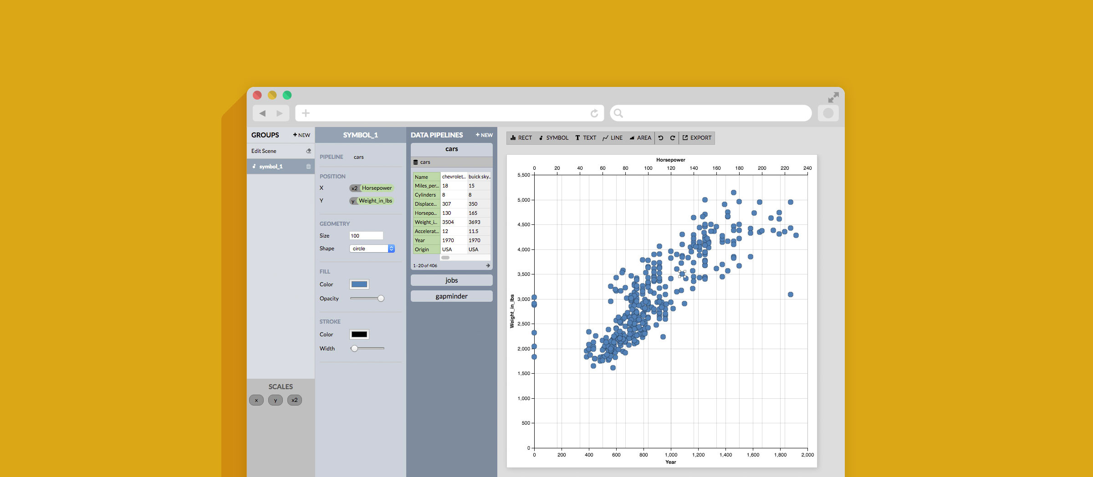
Task: Click the Size input field
Action: (366, 236)
